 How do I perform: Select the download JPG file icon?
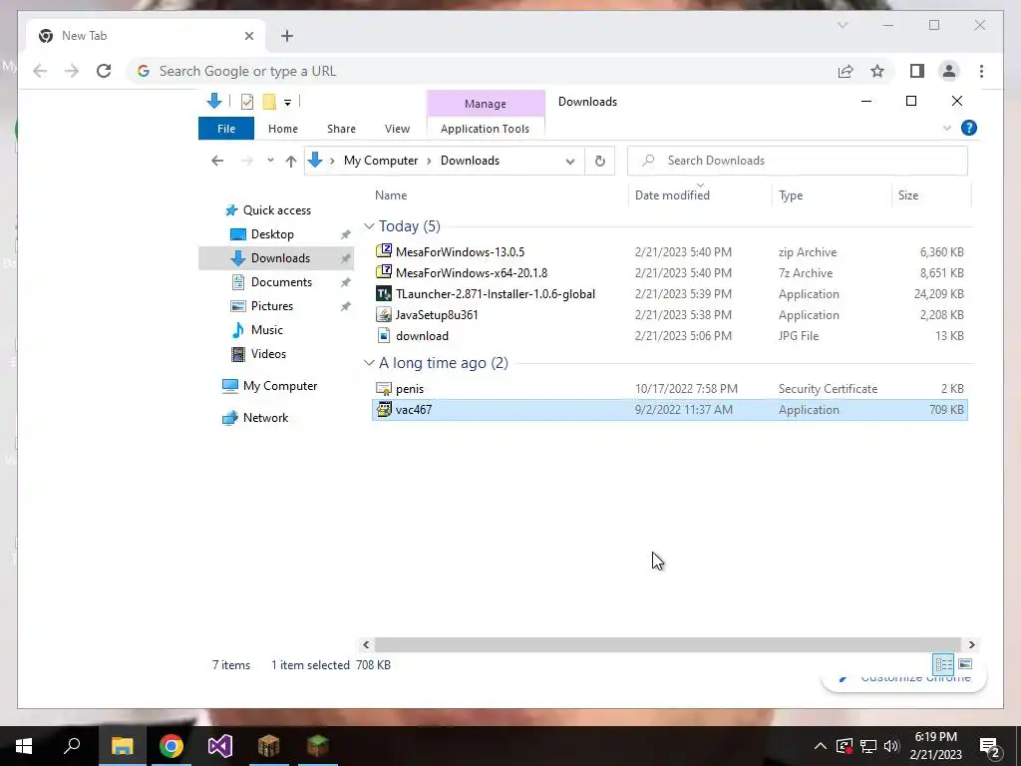click(x=384, y=335)
